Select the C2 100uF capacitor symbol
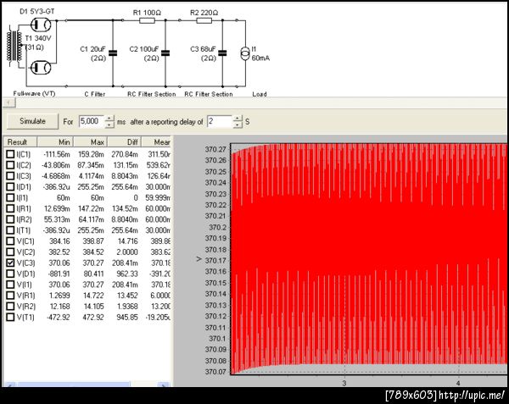The width and height of the screenshot is (509, 404). (165, 53)
